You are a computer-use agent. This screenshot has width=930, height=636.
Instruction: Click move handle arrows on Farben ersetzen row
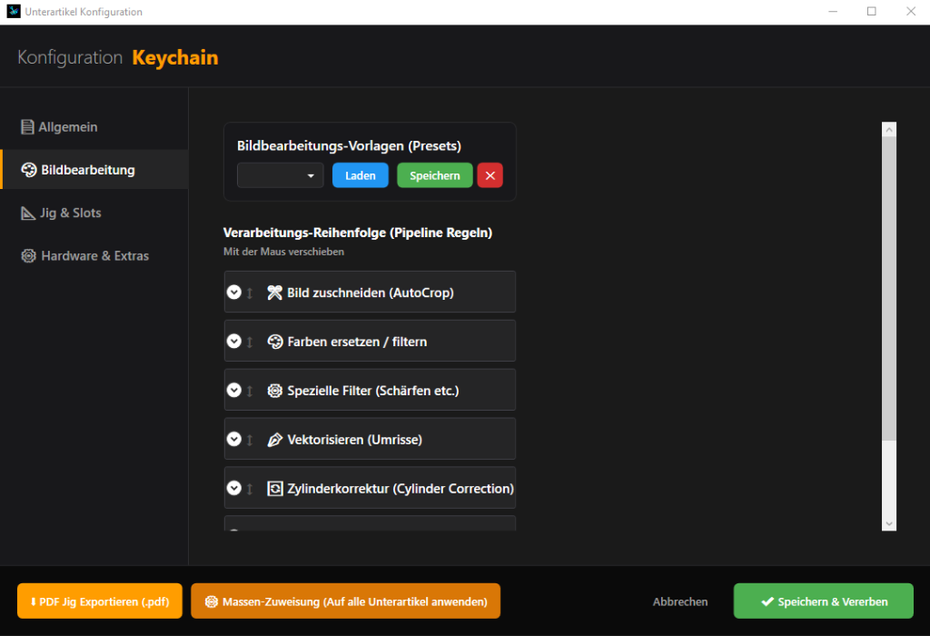[x=250, y=342]
